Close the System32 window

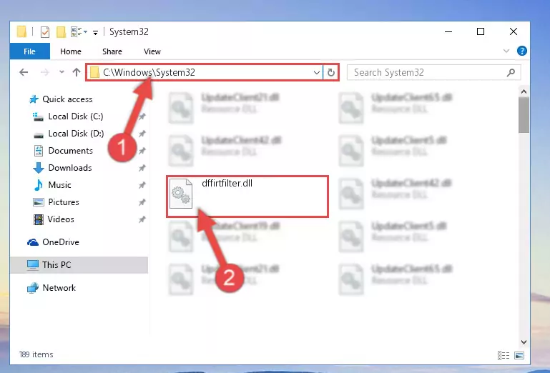514,32
